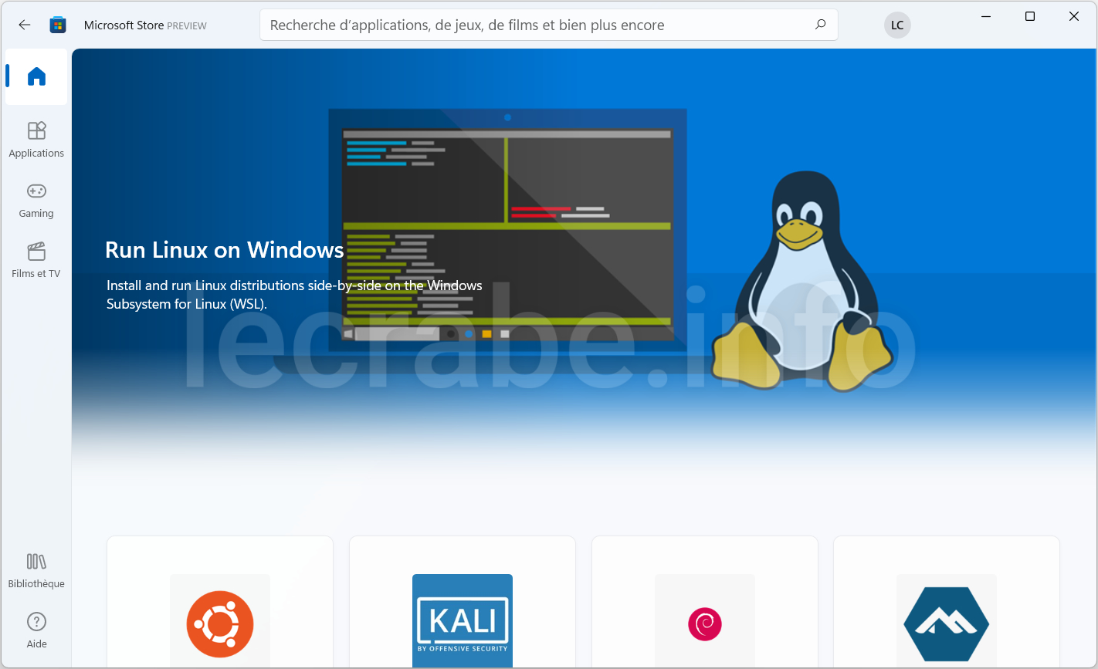Image resolution: width=1098 pixels, height=669 pixels.
Task: Open the Debian app card
Action: tap(705, 603)
